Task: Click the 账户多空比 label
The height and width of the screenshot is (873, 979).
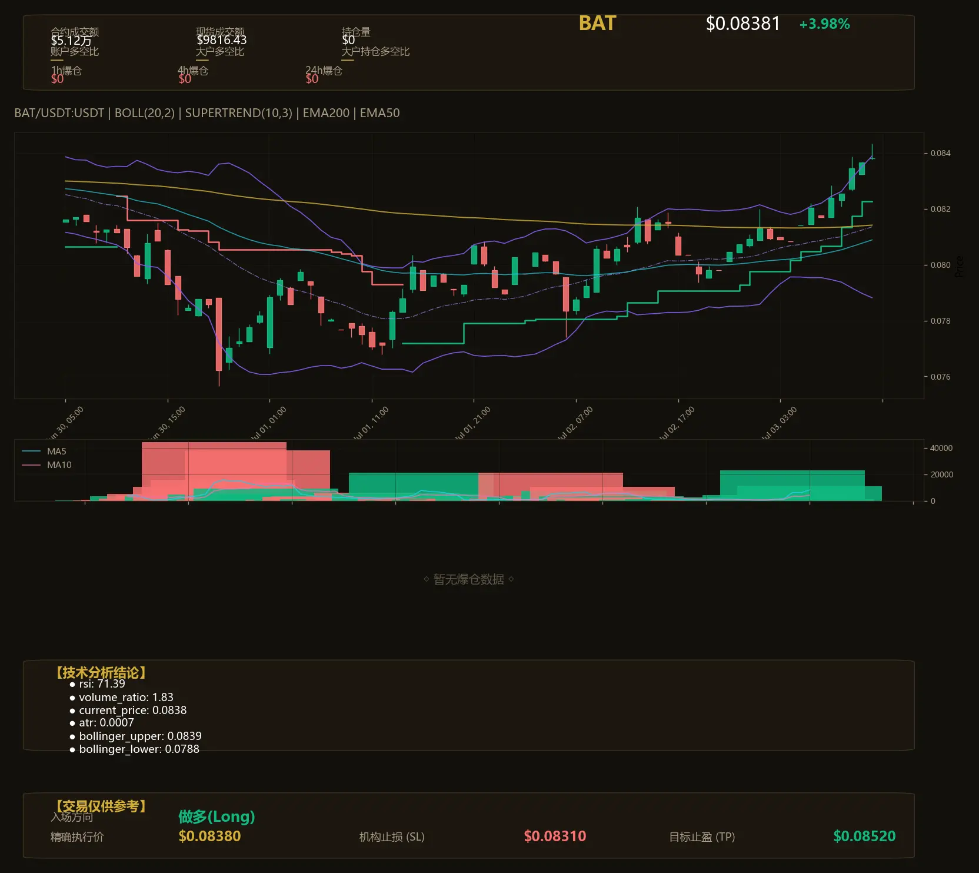Action: point(75,51)
